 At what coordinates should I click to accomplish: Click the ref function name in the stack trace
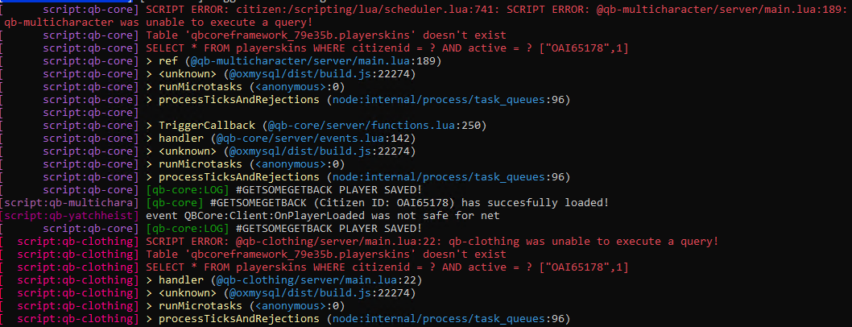[x=168, y=61]
